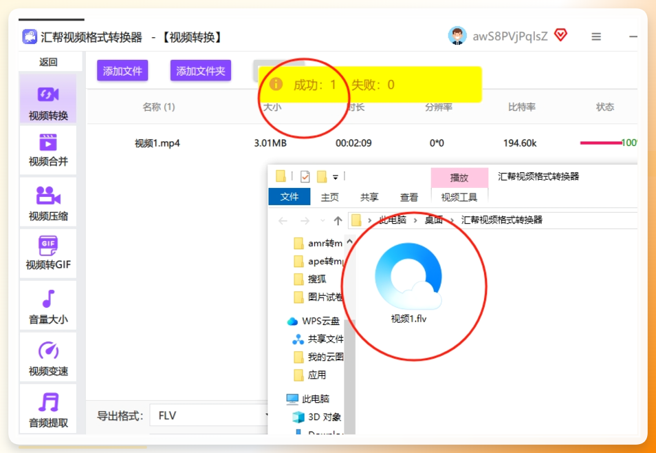Expand the quick access toolbar dropdown arrow
Screen dimensions: 656x453
pyautogui.click(x=335, y=177)
